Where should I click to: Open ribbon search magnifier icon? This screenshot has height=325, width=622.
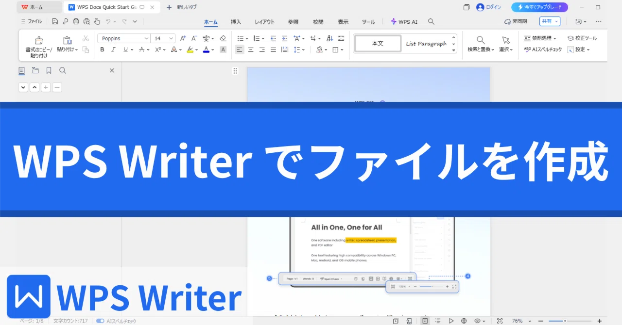click(431, 22)
